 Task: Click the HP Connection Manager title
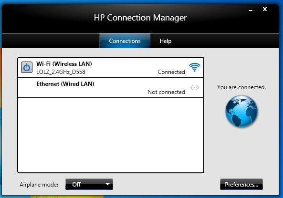140,18
